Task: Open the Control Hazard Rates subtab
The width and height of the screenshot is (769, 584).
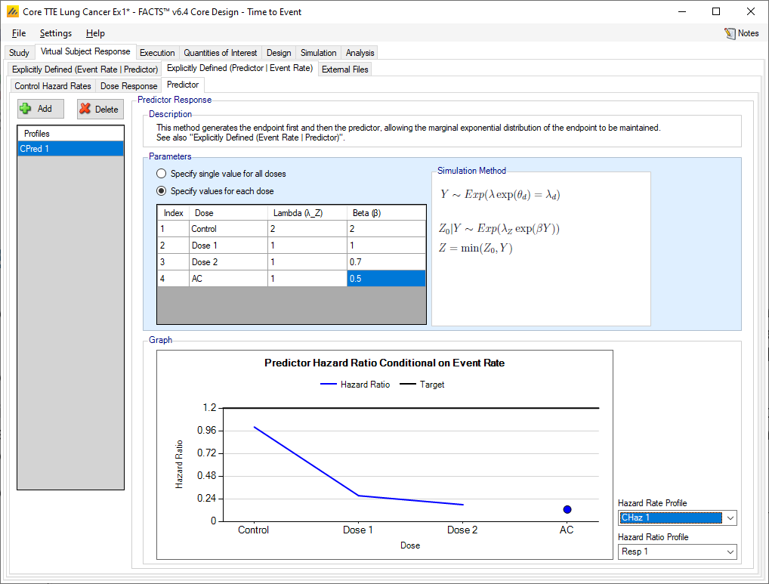Action: (53, 86)
